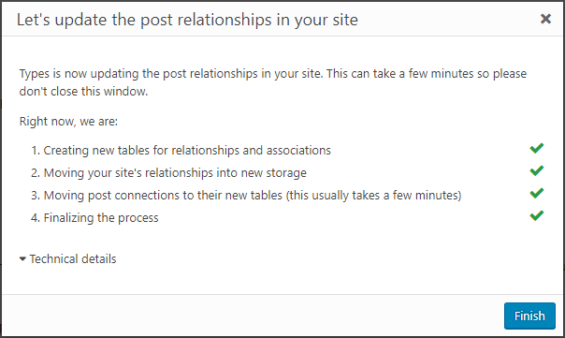Click the empty footer area left of Finish
Image resolution: width=565 pixels, height=338 pixels.
point(253,316)
